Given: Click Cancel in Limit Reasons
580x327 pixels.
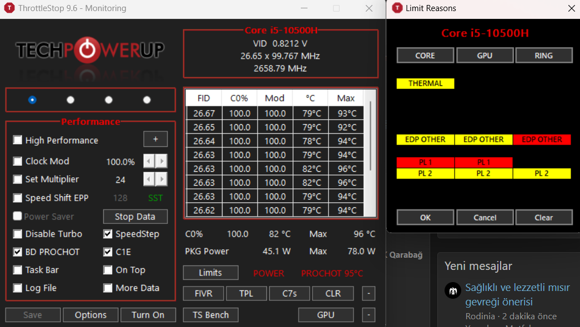Looking at the screenshot, I should pos(485,217).
